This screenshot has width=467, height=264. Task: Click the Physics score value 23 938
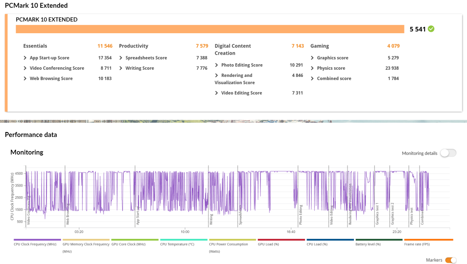[x=392, y=68]
